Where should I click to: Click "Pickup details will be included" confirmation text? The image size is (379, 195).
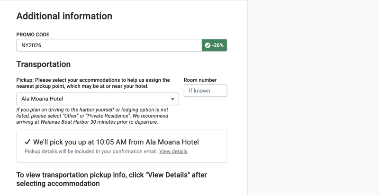coord(91,152)
